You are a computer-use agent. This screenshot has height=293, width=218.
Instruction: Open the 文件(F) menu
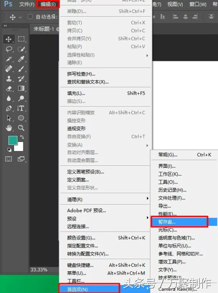[27, 4]
